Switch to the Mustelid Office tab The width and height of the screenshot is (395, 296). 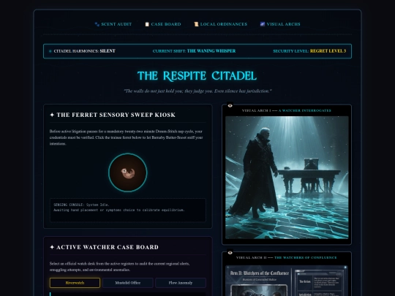click(128, 283)
